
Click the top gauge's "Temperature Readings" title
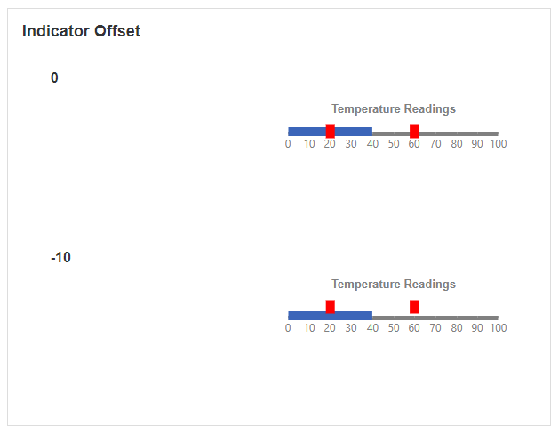click(394, 109)
